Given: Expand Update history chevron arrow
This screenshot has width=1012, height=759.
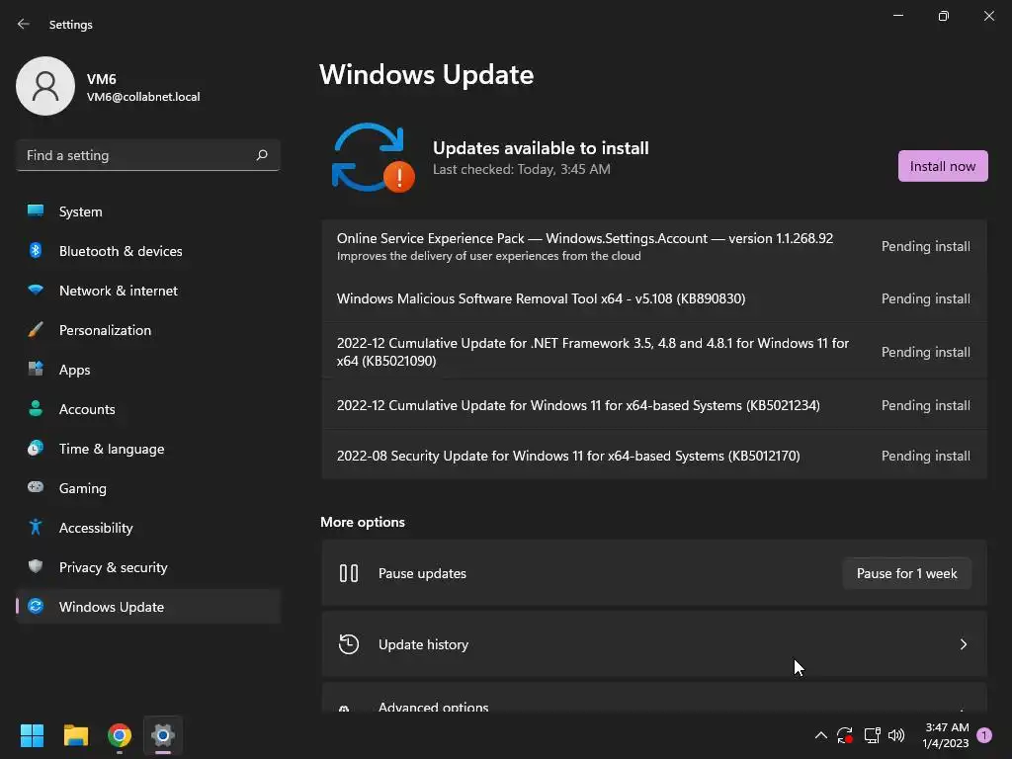Looking at the screenshot, I should click(963, 644).
